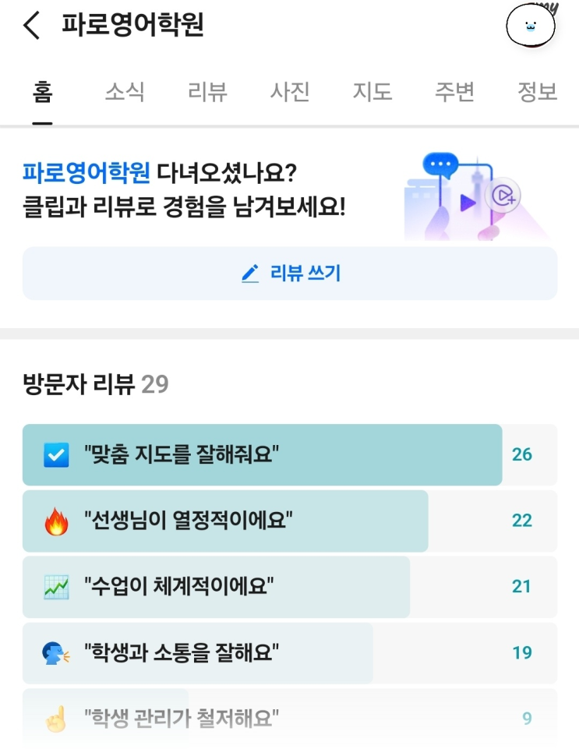Viewport: 579px width, 749px height.
Task: Select the 지도 tab
Action: click(372, 92)
